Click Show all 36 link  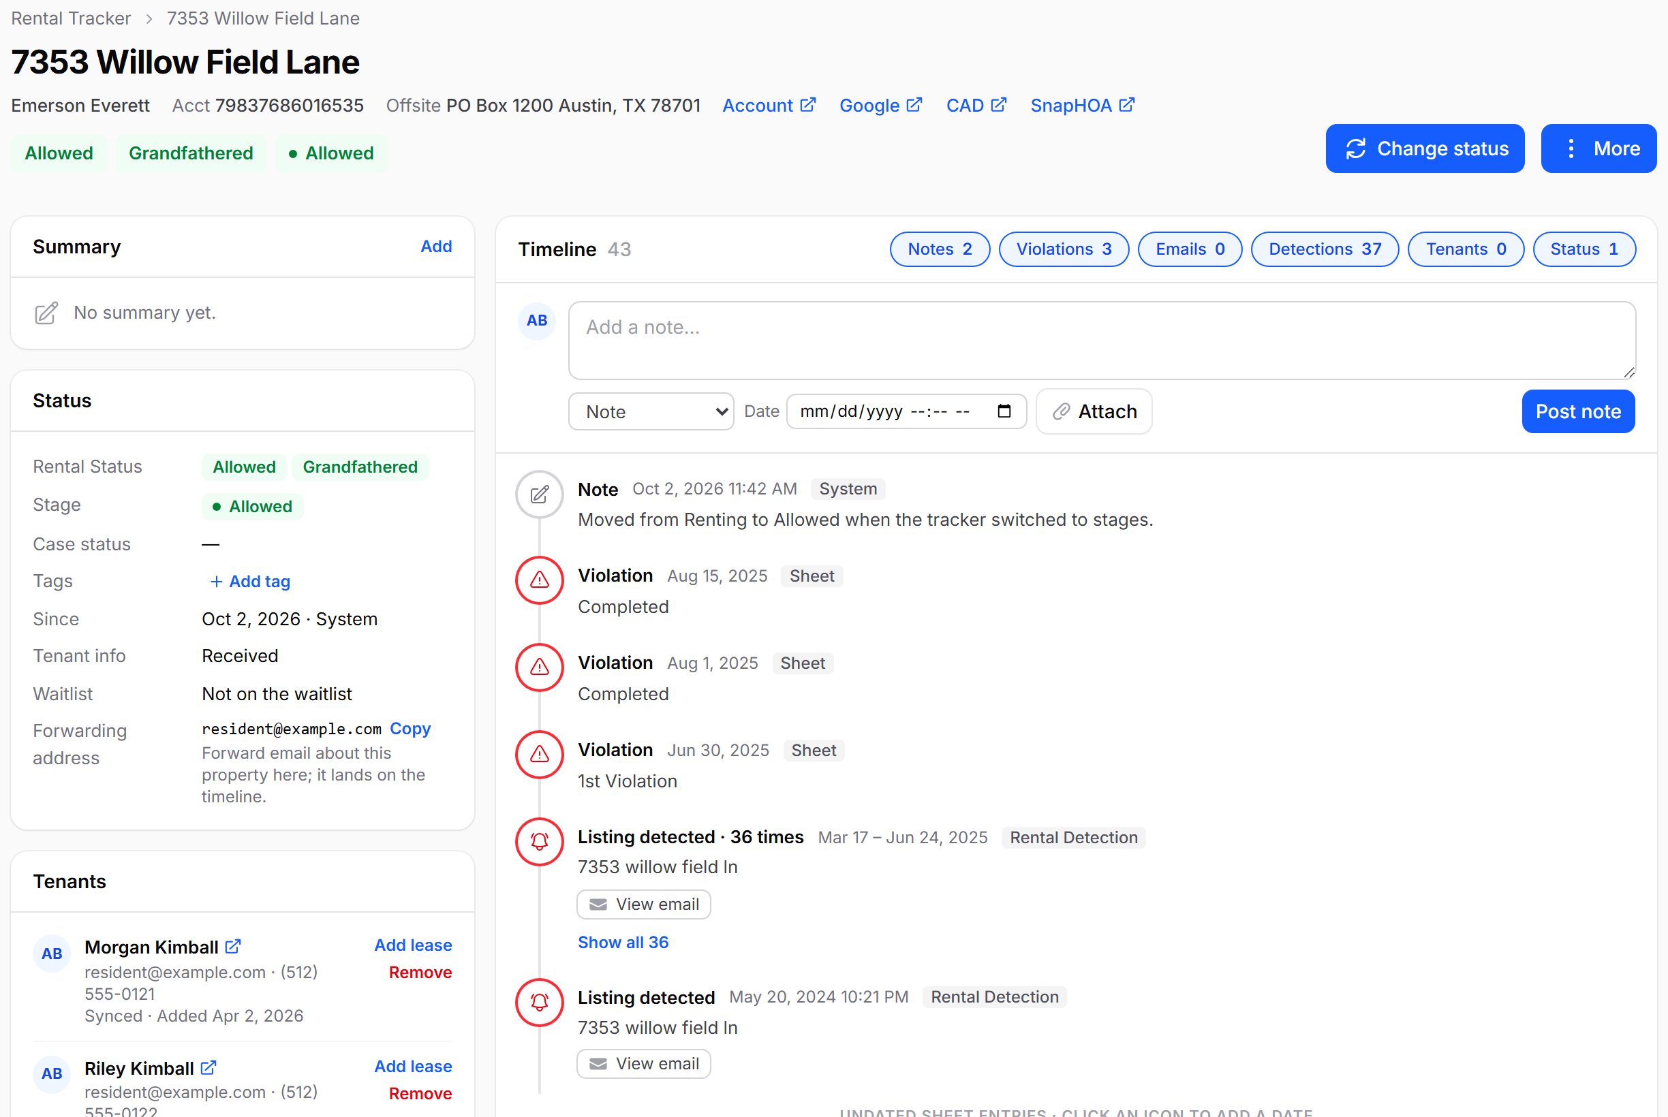(x=623, y=943)
